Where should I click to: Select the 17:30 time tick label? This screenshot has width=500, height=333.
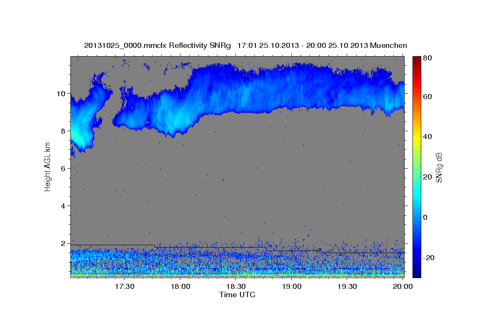pos(125,287)
